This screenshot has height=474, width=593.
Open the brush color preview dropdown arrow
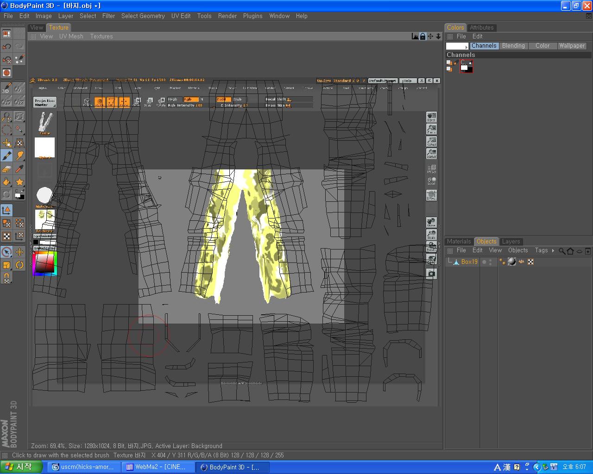[x=467, y=47]
